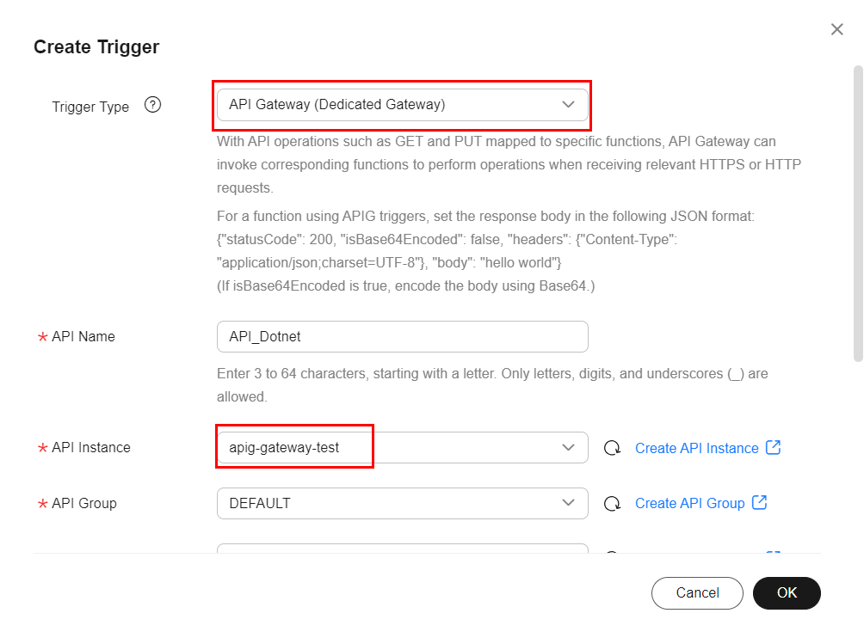This screenshot has width=864, height=644.
Task: Click the 'API Gateway (Dedicated Gateway)' selection text
Action: pos(336,105)
